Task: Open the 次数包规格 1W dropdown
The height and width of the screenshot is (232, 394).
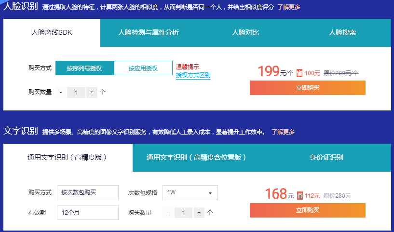Action: click(190, 192)
